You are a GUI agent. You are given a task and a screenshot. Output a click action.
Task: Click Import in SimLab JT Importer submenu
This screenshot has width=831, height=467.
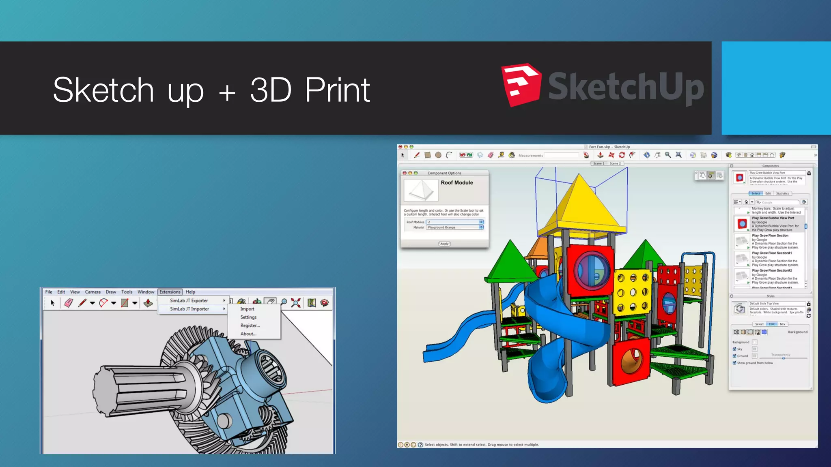(247, 309)
